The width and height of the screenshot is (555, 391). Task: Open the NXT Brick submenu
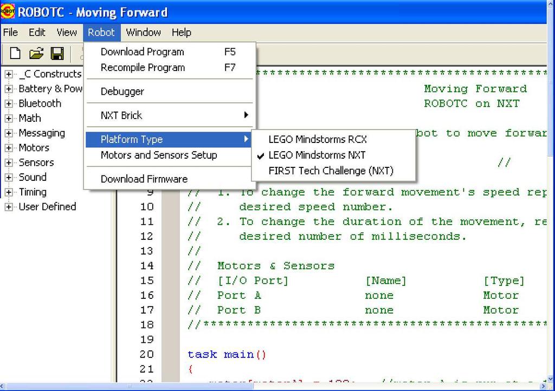click(170, 115)
